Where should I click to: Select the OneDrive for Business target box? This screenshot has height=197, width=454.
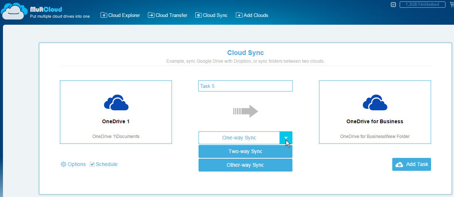click(x=375, y=112)
